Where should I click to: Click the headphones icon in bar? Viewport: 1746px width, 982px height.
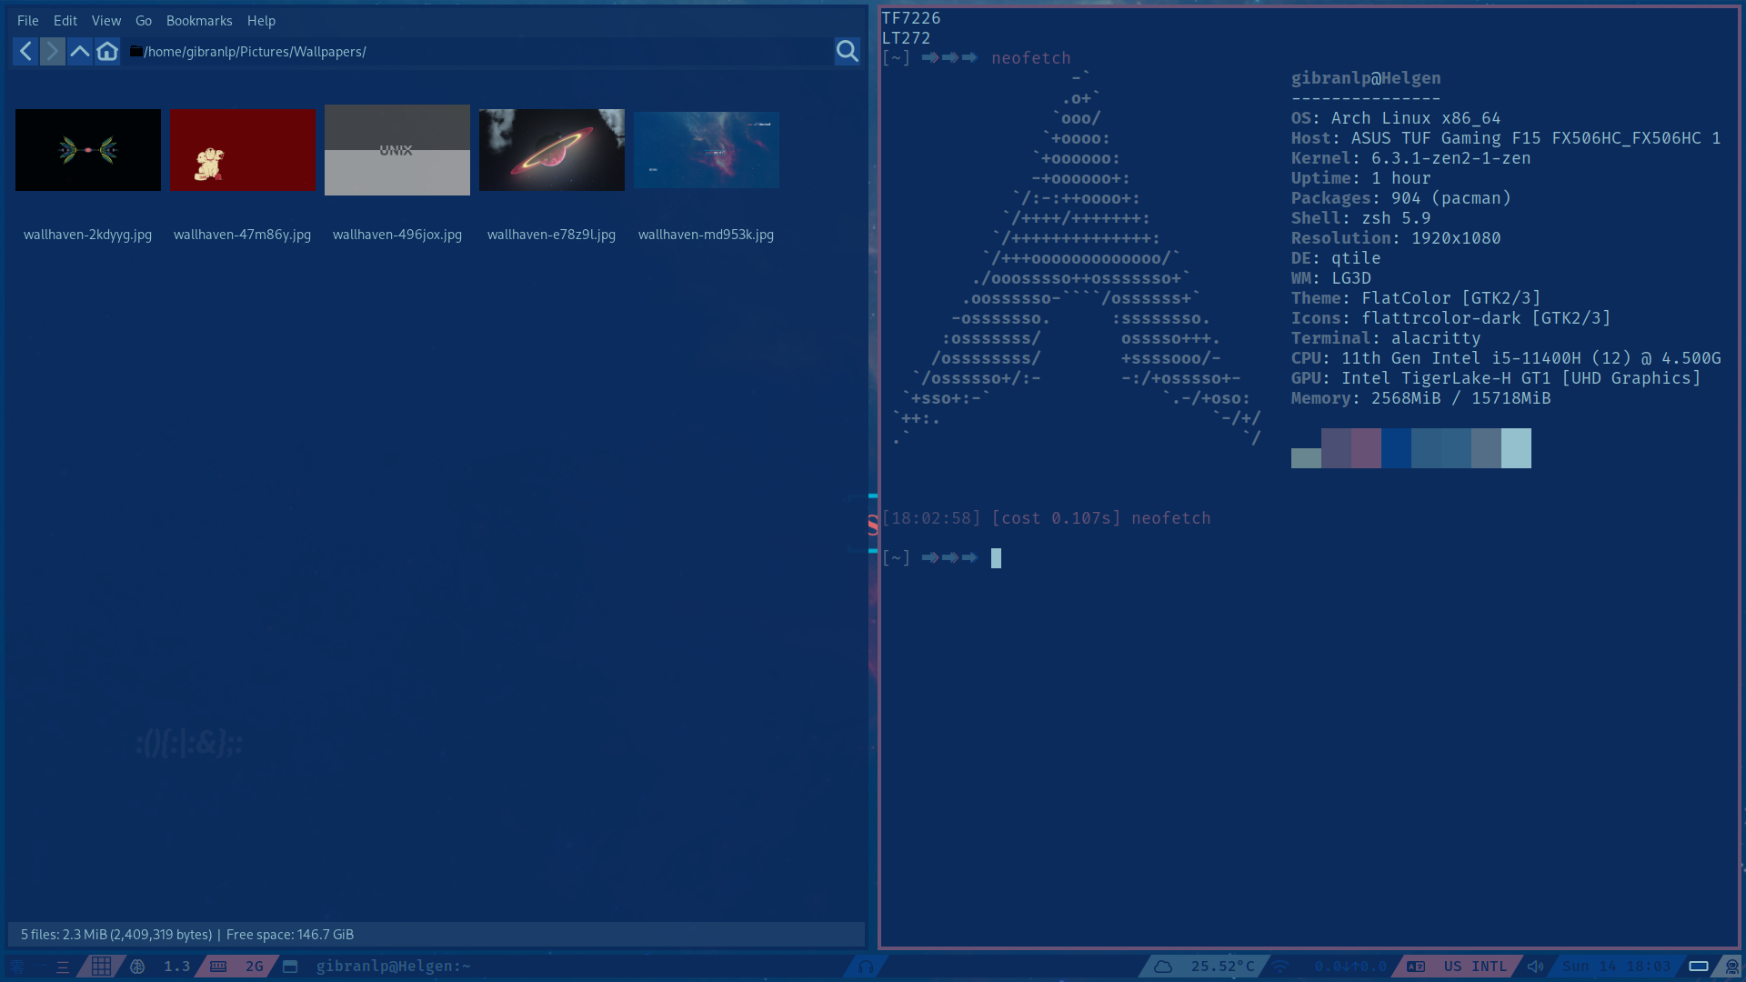865,967
